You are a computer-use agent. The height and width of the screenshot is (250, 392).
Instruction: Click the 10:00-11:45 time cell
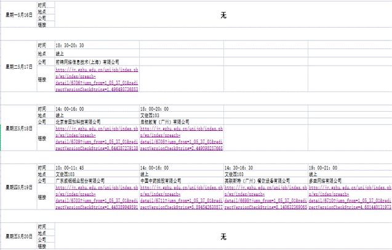coord(95,167)
